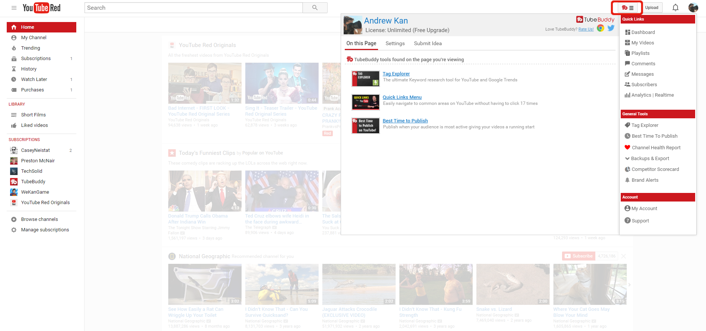This screenshot has width=706, height=331.
Task: Click the Andrew Kan profile photo
Action: pyautogui.click(x=353, y=25)
